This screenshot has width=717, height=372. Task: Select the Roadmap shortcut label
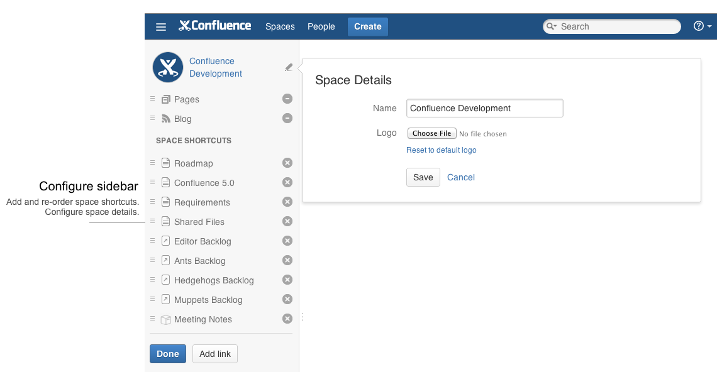[194, 163]
